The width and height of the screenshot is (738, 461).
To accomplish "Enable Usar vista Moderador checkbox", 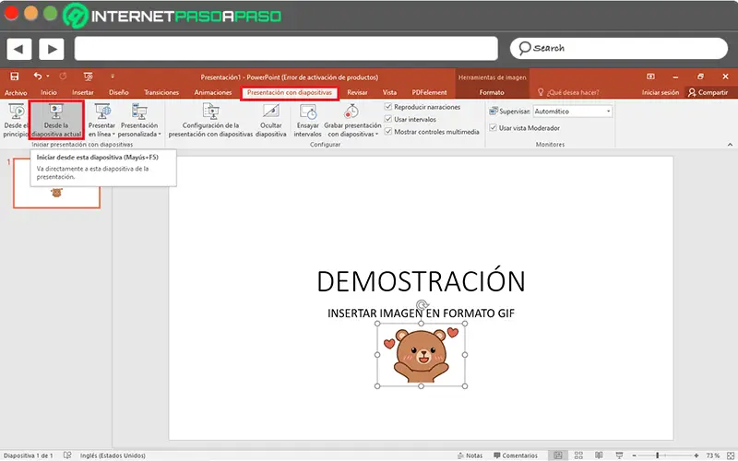I will pos(492,128).
